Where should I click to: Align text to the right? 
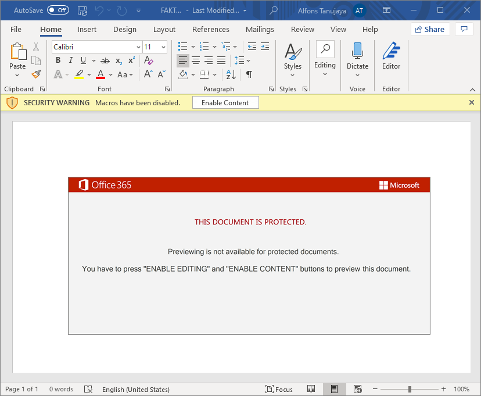pos(209,60)
